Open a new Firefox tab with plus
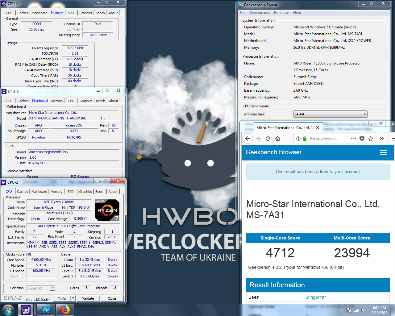This screenshot has width=395, height=316. coord(328,127)
